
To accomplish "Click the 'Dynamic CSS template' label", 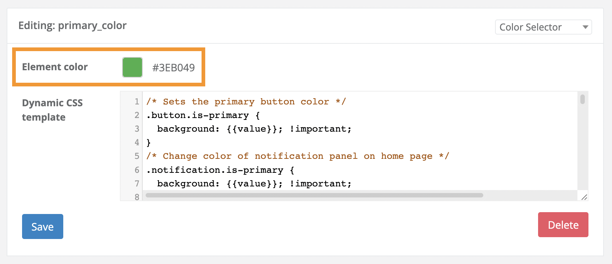I will point(52,110).
